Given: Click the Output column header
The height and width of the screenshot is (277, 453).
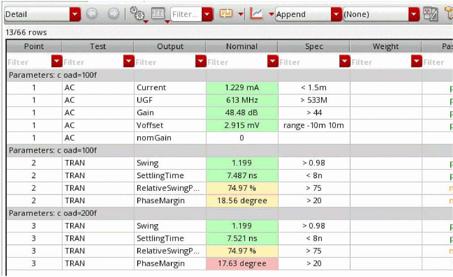Looking at the screenshot, I should [170, 46].
